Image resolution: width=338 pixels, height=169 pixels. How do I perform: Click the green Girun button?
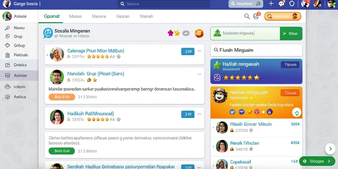pyautogui.click(x=291, y=33)
